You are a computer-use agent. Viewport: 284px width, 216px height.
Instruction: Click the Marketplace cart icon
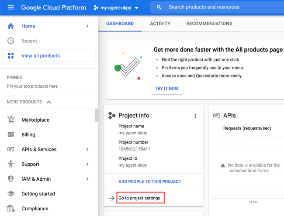11,120
